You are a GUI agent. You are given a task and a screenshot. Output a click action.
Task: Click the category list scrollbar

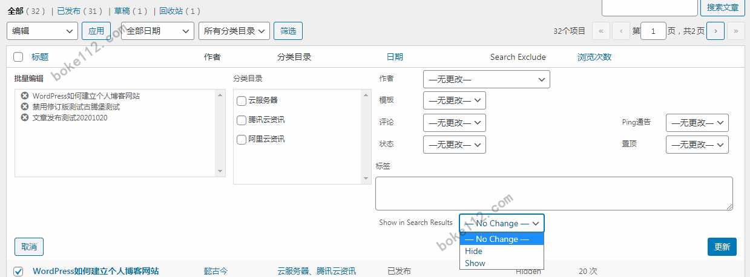click(366, 136)
